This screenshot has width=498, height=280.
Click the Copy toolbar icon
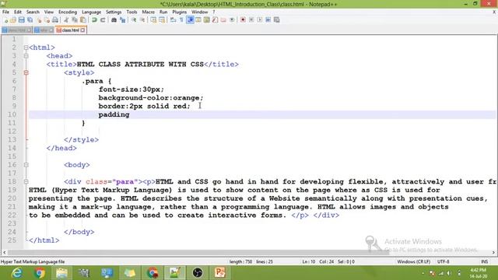click(x=75, y=19)
